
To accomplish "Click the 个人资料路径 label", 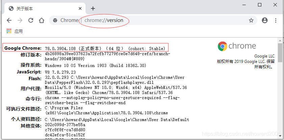I will 26,119.
